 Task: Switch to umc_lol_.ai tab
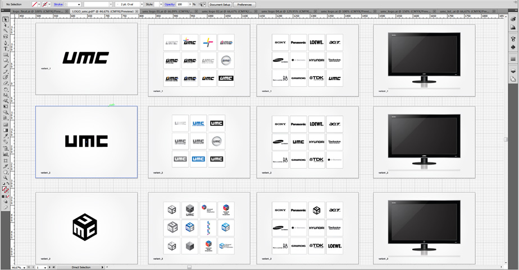(466, 11)
